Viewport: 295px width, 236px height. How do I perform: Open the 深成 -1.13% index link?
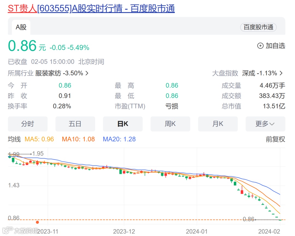[x=259, y=73]
